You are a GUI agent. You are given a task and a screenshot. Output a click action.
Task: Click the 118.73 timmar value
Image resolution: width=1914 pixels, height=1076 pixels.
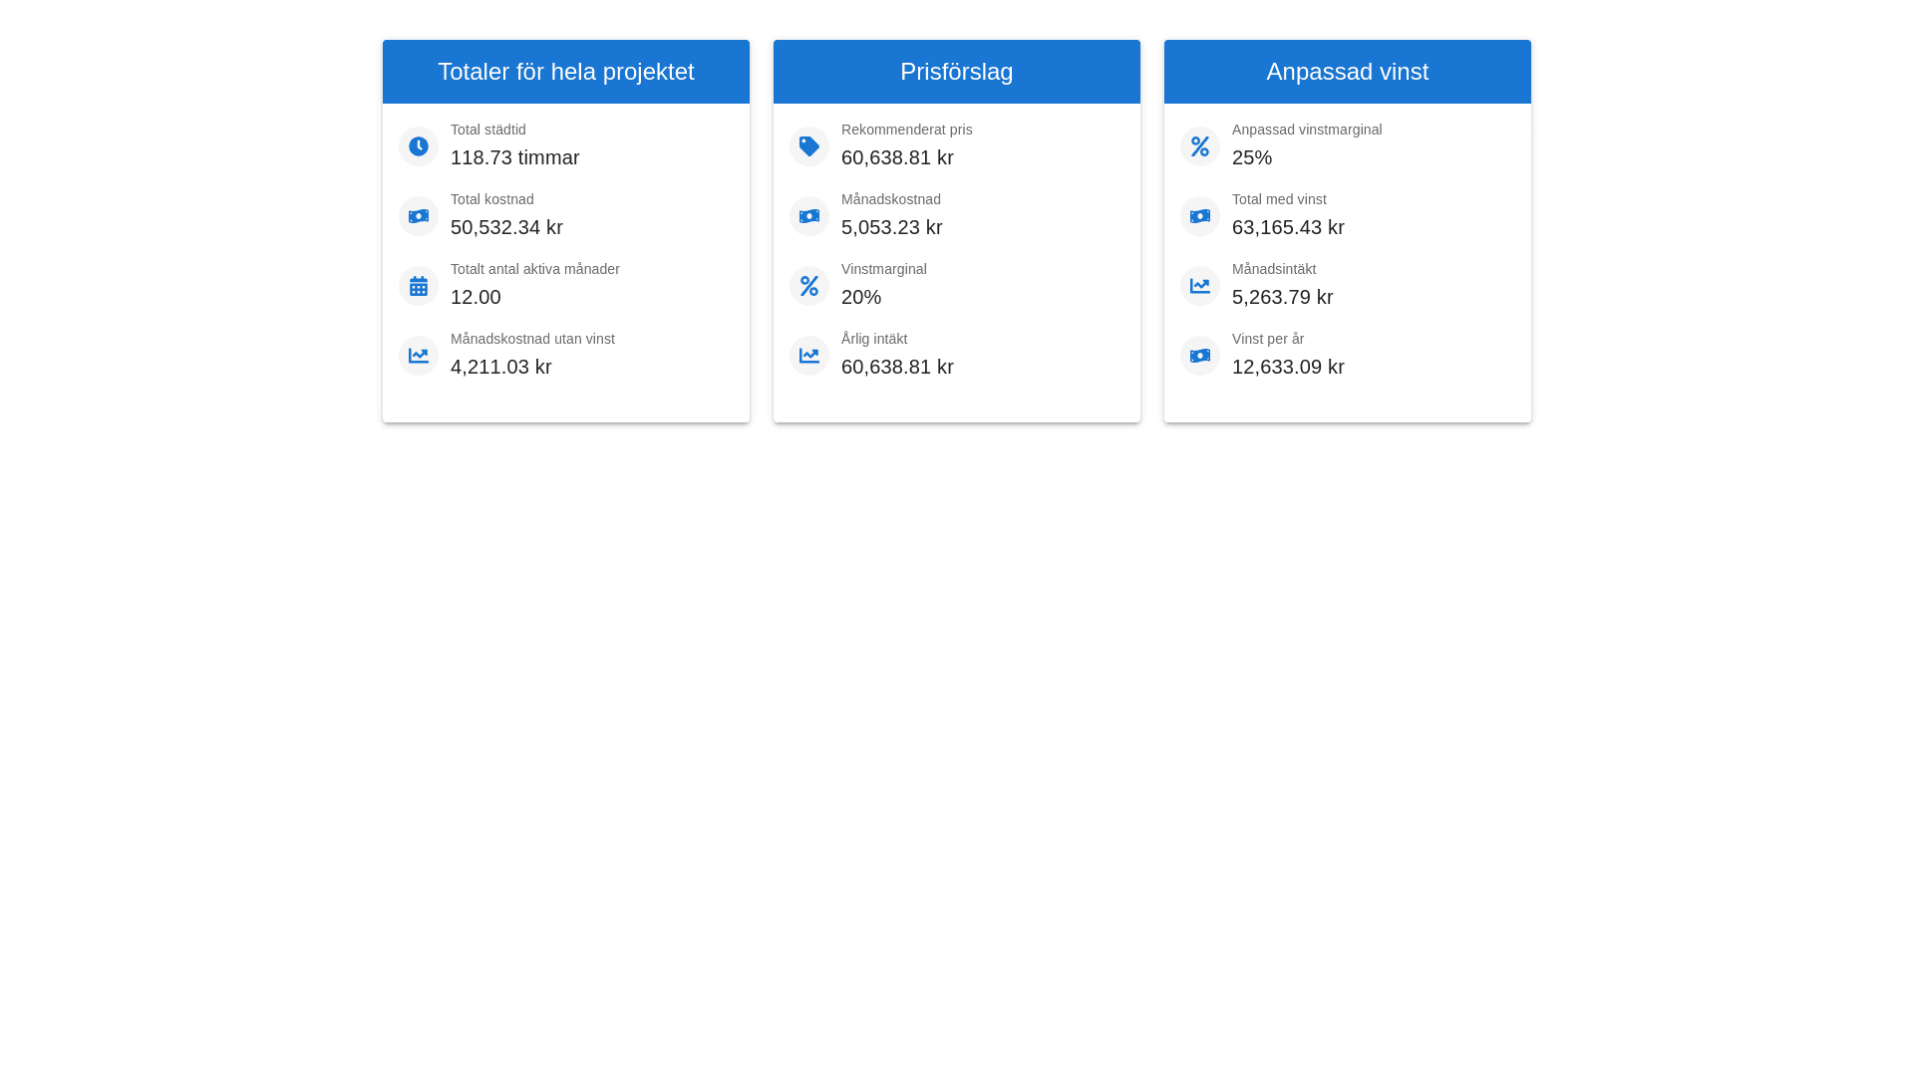(514, 157)
